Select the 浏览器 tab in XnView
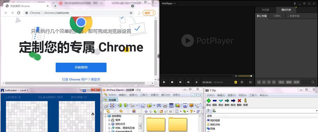This screenshot has height=132, width=318. tap(110, 100)
